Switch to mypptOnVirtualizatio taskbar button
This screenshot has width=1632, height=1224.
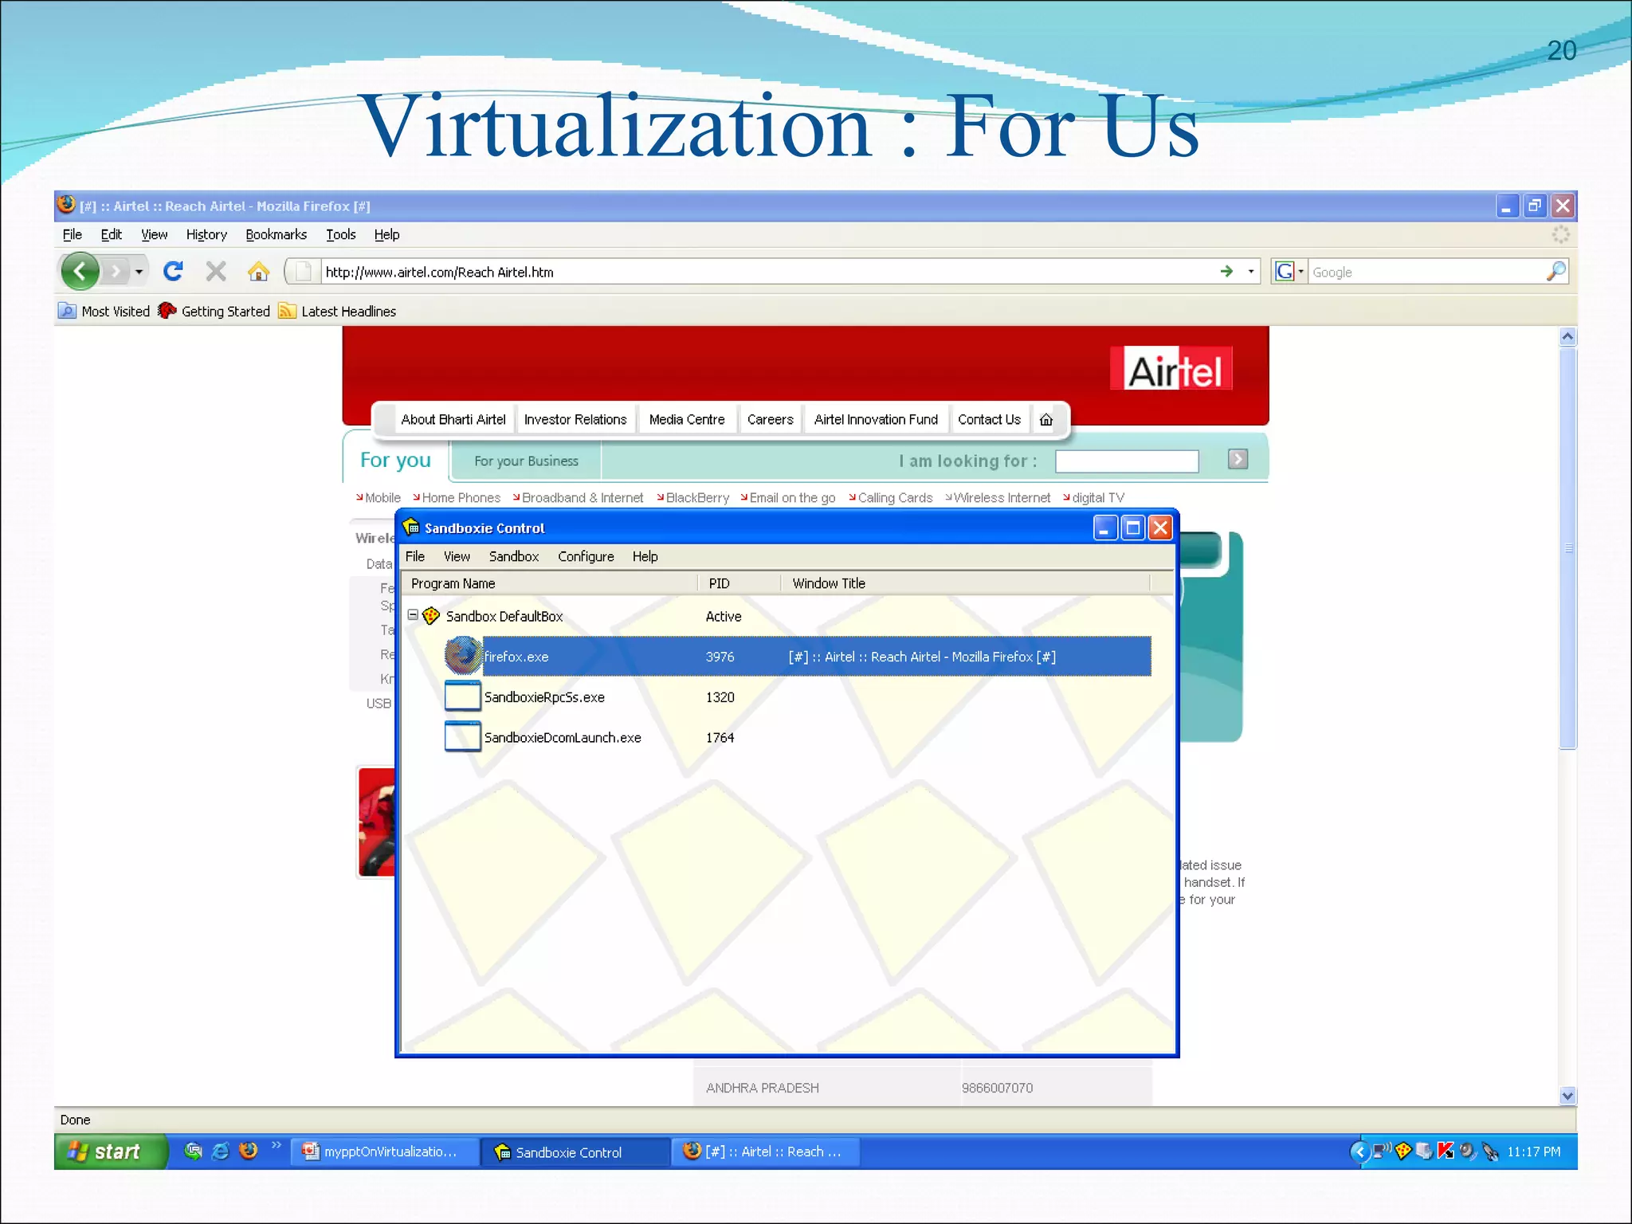[384, 1151]
